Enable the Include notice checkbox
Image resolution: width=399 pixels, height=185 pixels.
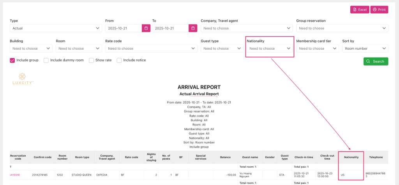pyautogui.click(x=119, y=60)
